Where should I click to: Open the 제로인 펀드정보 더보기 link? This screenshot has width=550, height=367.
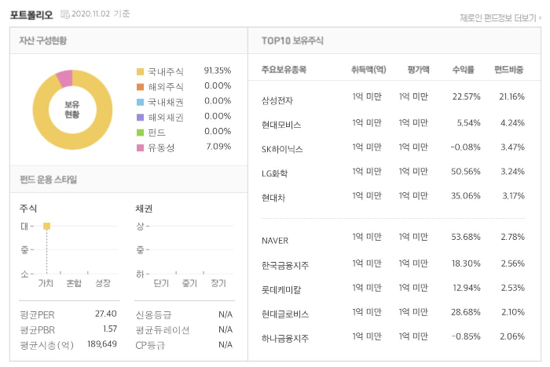pos(500,18)
